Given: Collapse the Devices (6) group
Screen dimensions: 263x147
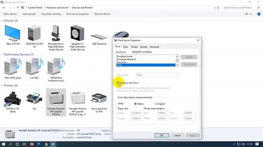Looking at the screenshot, I should (2, 21).
